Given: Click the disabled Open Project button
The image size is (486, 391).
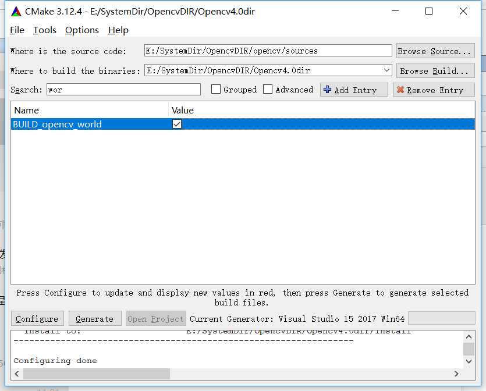Looking at the screenshot, I should (x=156, y=318).
